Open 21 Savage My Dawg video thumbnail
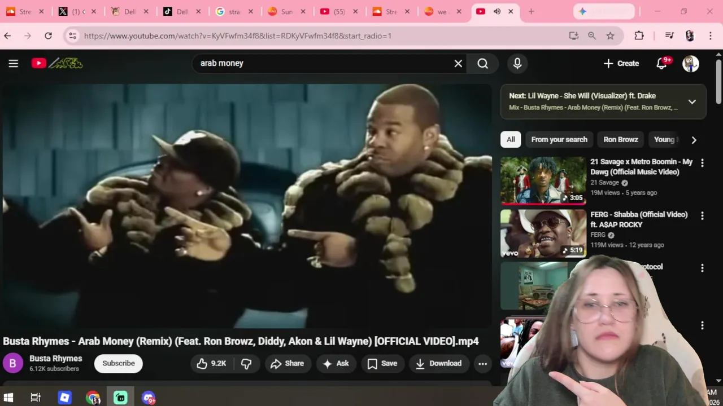 pos(543,180)
